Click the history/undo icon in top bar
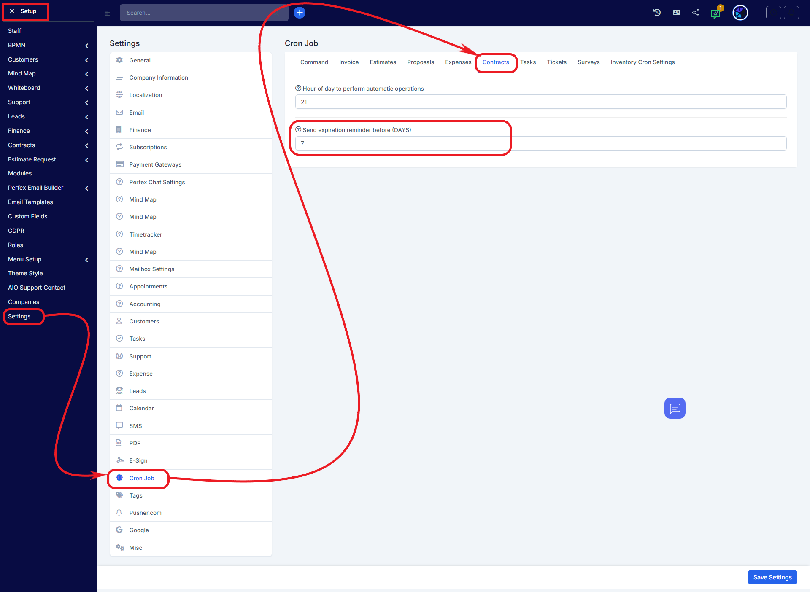 pyautogui.click(x=656, y=13)
